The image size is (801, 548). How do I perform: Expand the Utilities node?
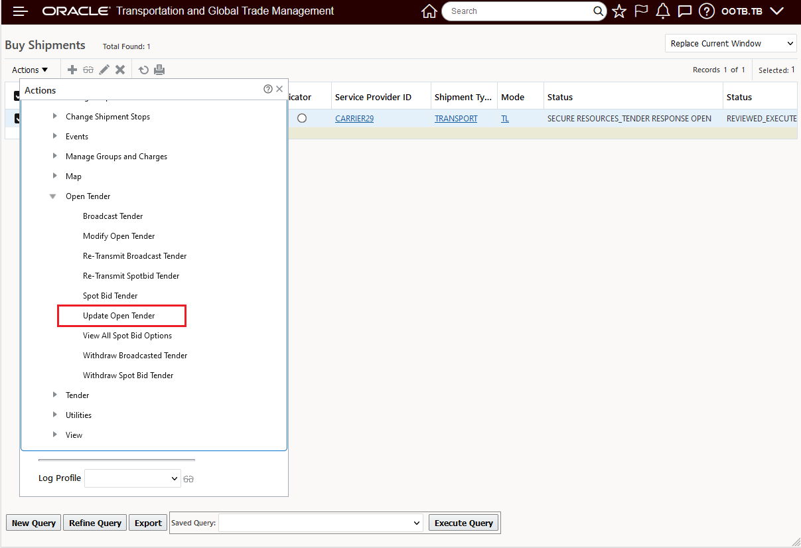pos(55,415)
